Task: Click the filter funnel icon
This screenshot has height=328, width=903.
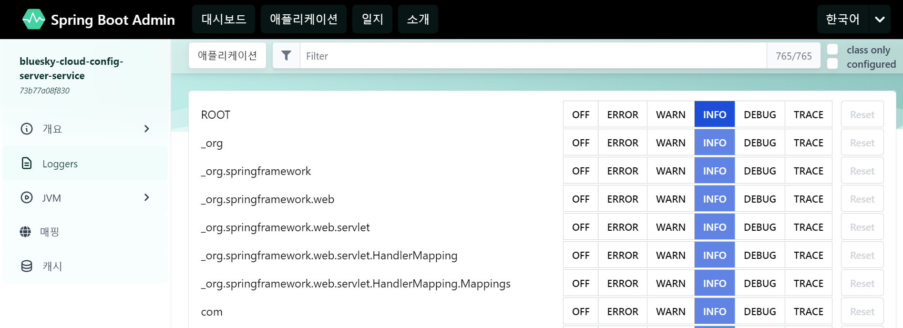Action: tap(286, 56)
